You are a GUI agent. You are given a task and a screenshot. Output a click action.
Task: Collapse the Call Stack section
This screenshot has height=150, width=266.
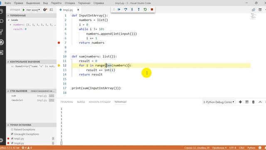click(x=32, y=91)
